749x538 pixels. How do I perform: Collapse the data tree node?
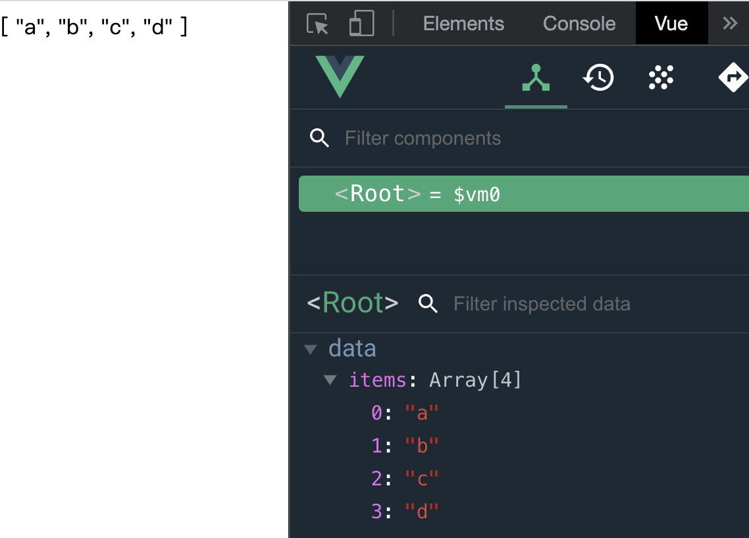310,349
